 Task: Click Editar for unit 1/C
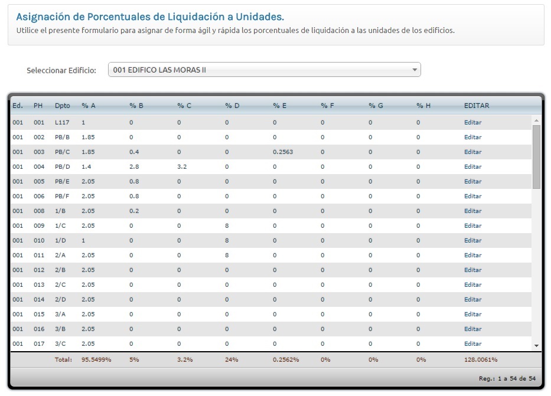(x=472, y=225)
